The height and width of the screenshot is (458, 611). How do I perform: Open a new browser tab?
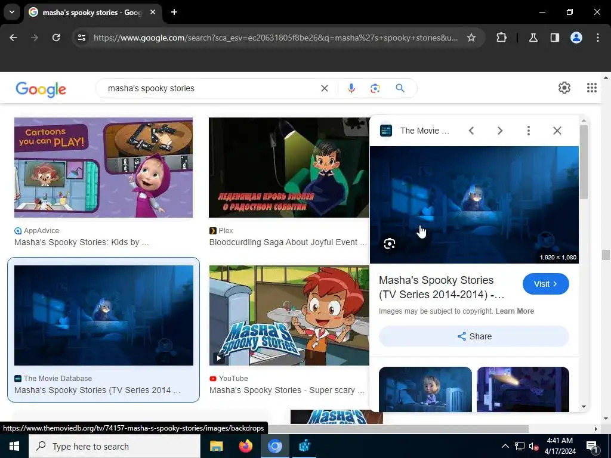tap(174, 12)
